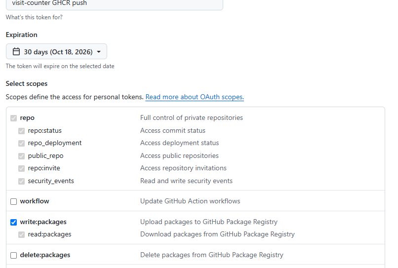Click the calendar icon in Expiration dropdown
Screen dimensions: 398x268
point(16,51)
